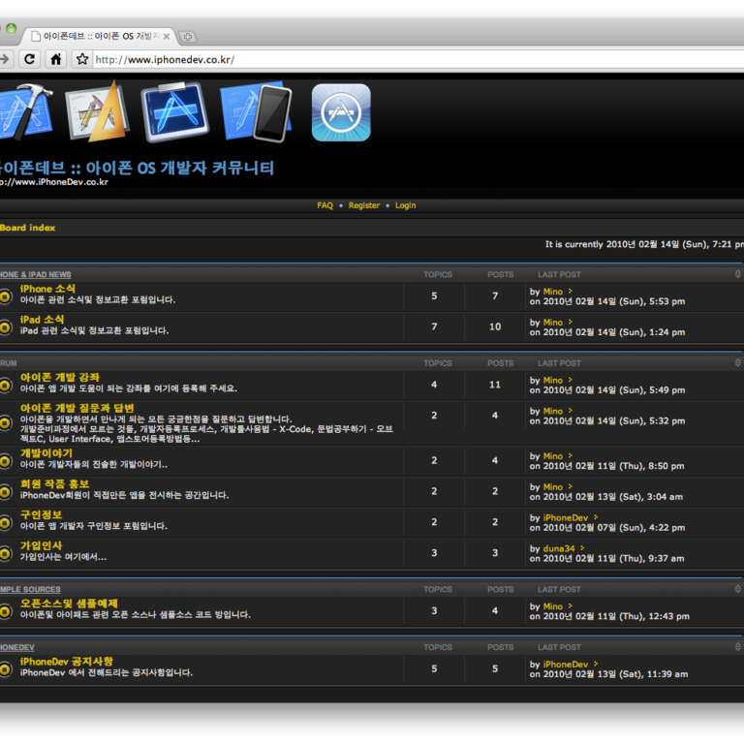This screenshot has width=744, height=744.
Task: Click forum status icon beside iPad 소식
Action: 6,327
